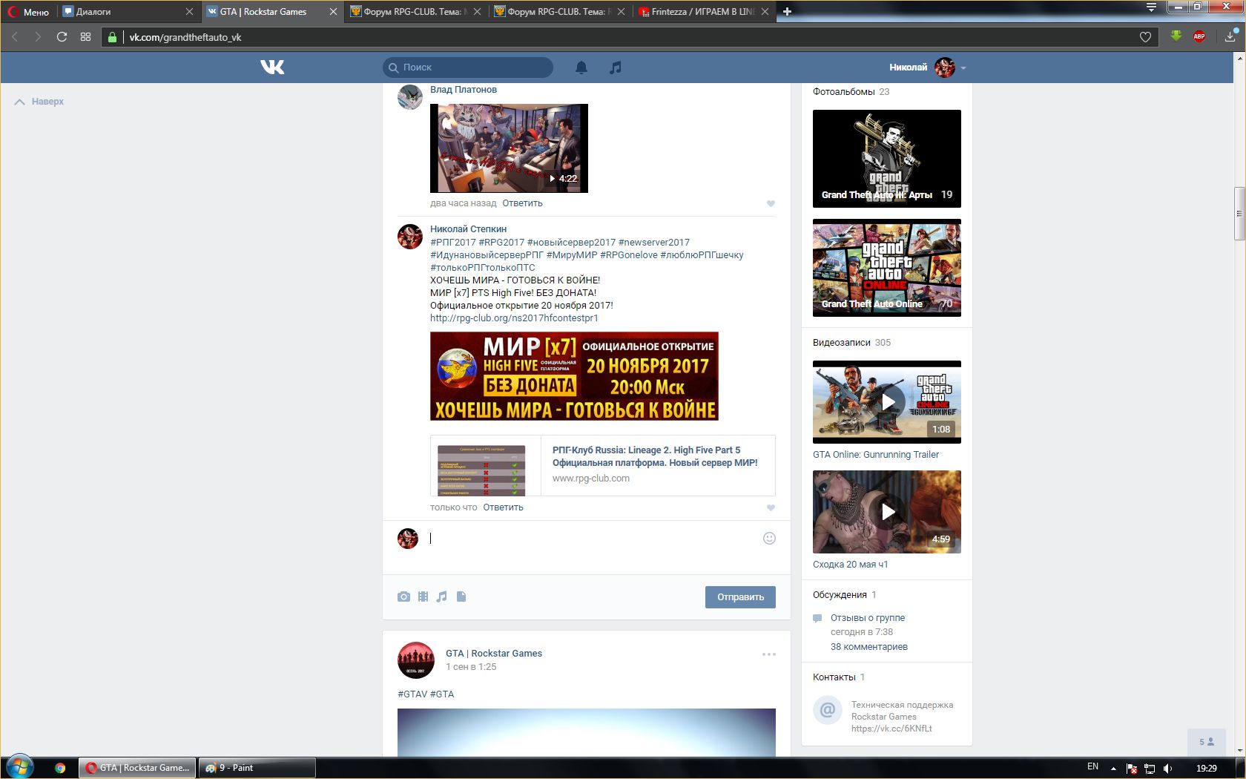Click the VK logo in header
Image resolution: width=1246 pixels, height=779 pixels.
[x=272, y=68]
